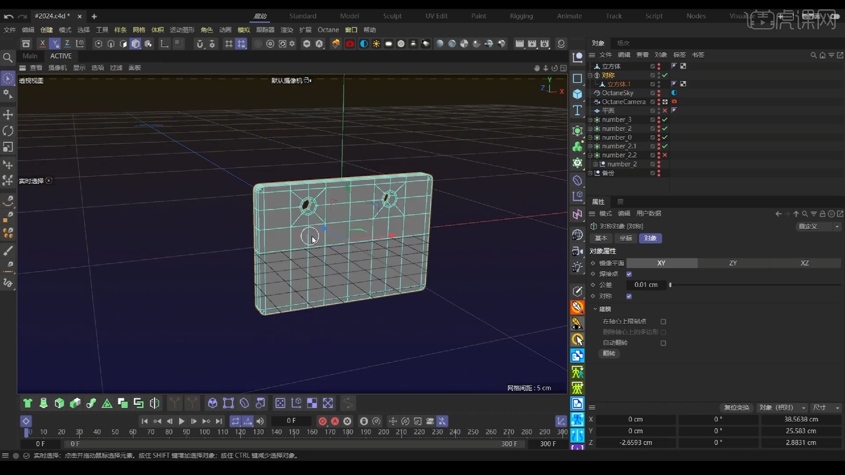Open the 对象 (相对) coordinate mode dropdown
This screenshot has width=845, height=475.
coord(783,408)
